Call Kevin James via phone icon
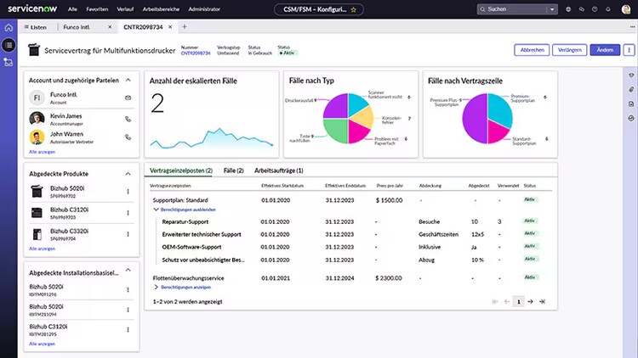This screenshot has width=638, height=358. coord(128,120)
